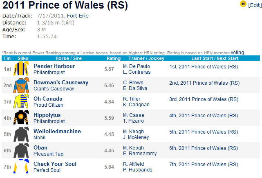Open trainer C. Brown link
262x178 pixels.
click(x=133, y=83)
